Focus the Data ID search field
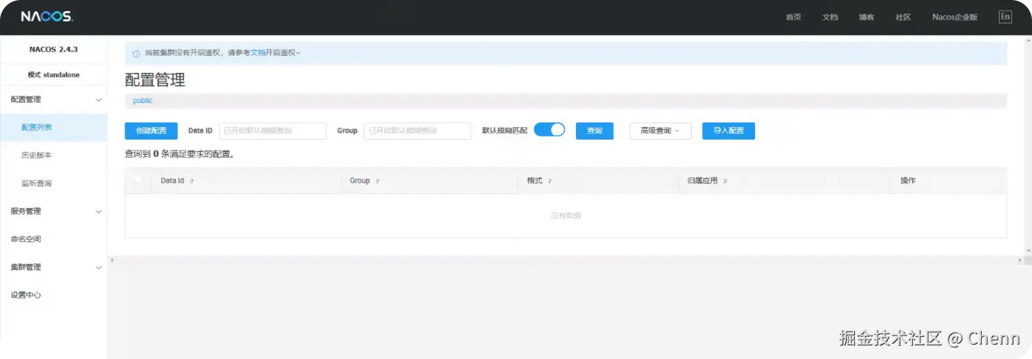 (272, 131)
